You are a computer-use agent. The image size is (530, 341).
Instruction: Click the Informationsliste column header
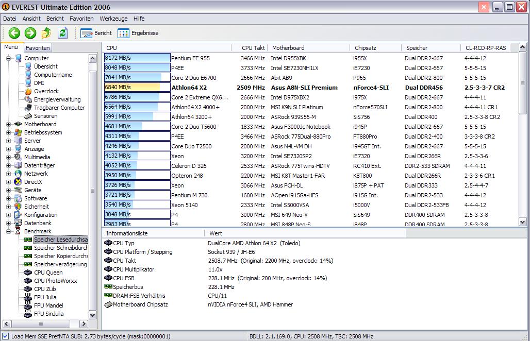153,233
